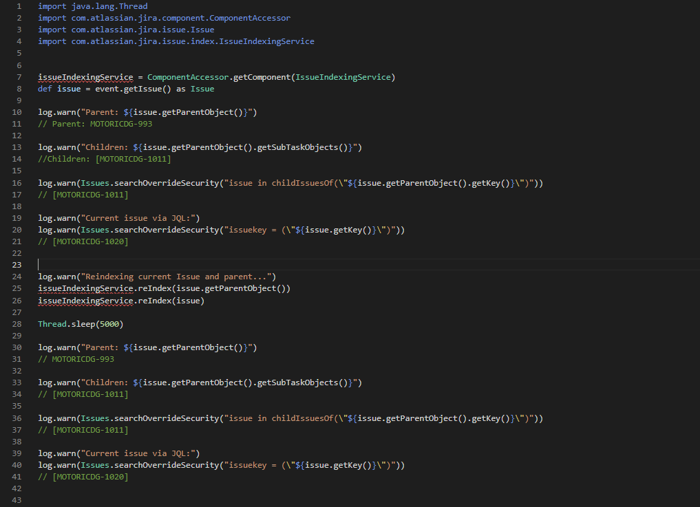Click the comment '// MOTORICDG-993' without Parent prefix
This screenshot has width=700, height=507.
[76, 359]
